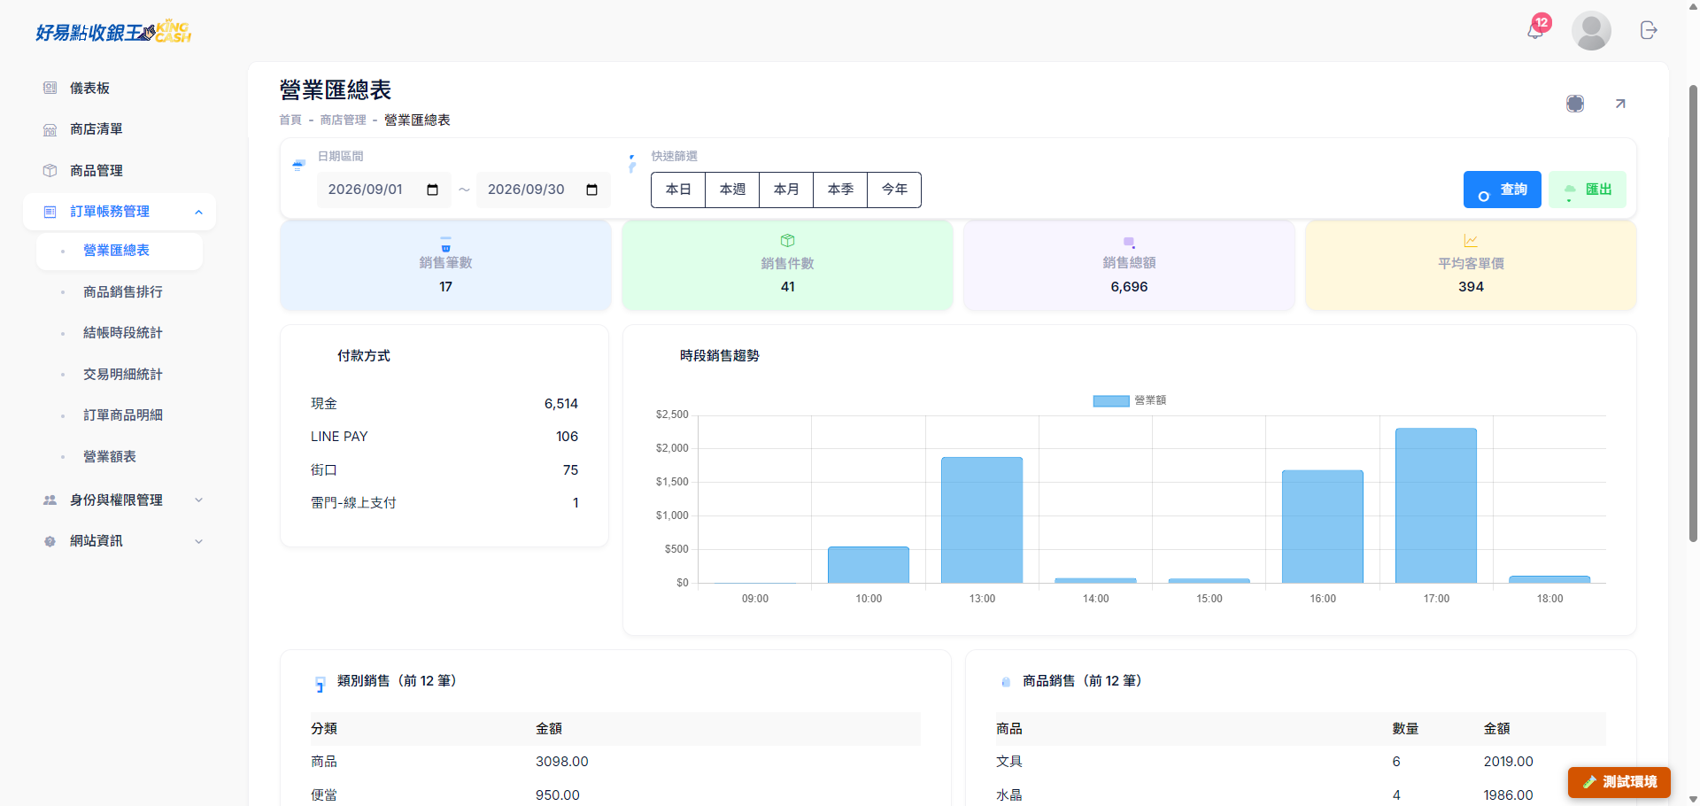Click the 商店清單 store sidebar icon
The width and height of the screenshot is (1700, 806).
coord(50,129)
